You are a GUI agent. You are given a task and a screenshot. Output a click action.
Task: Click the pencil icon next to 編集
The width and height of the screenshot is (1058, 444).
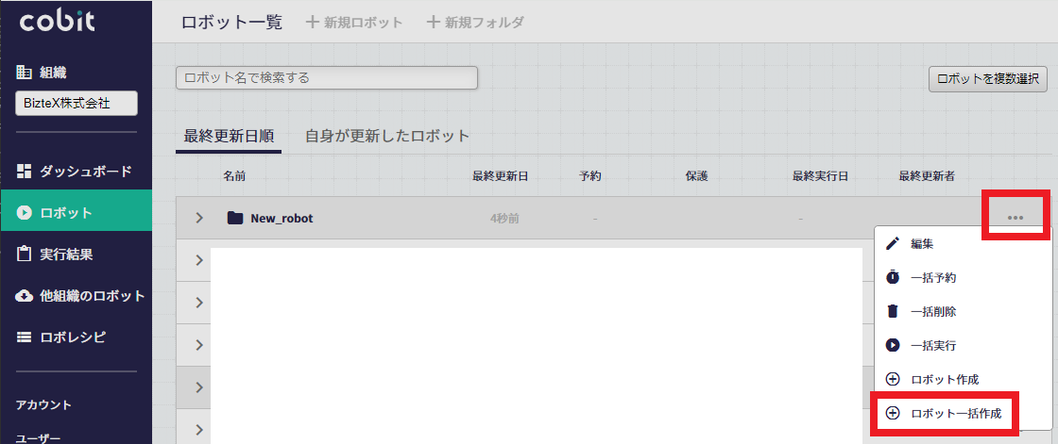click(x=893, y=244)
